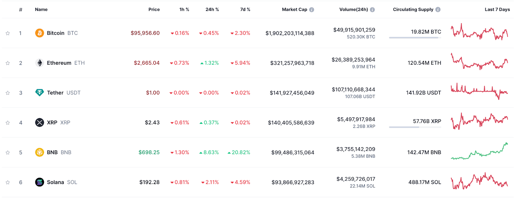The image size is (519, 198).
Task: Sort by the Name column header
Action: (x=41, y=9)
